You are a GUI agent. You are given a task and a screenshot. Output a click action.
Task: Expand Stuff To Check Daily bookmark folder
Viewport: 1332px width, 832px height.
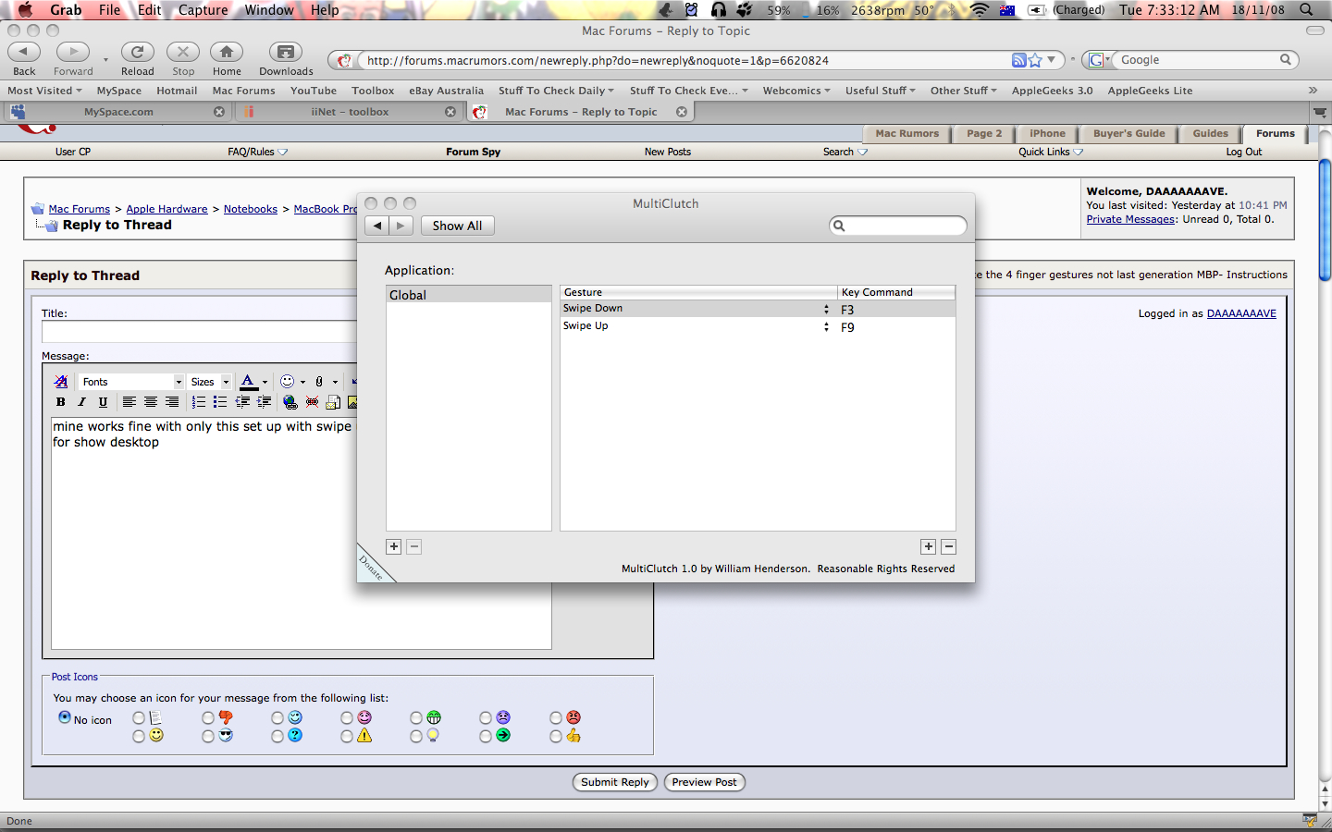click(x=556, y=91)
